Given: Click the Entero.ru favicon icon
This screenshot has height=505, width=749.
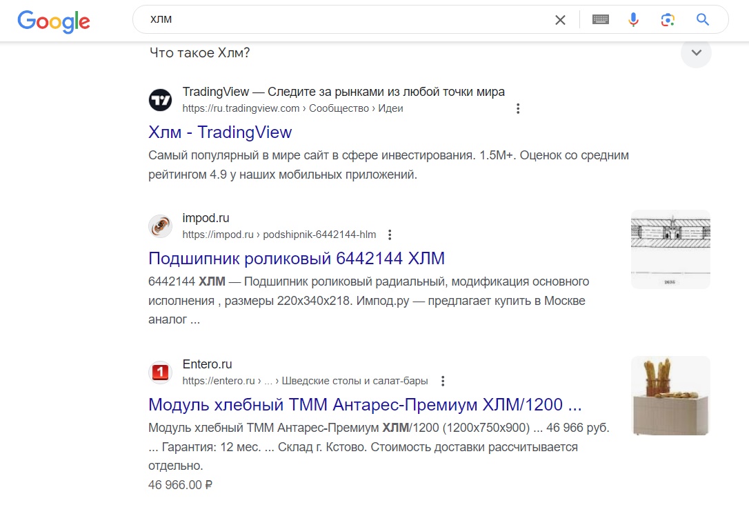Looking at the screenshot, I should click(161, 372).
